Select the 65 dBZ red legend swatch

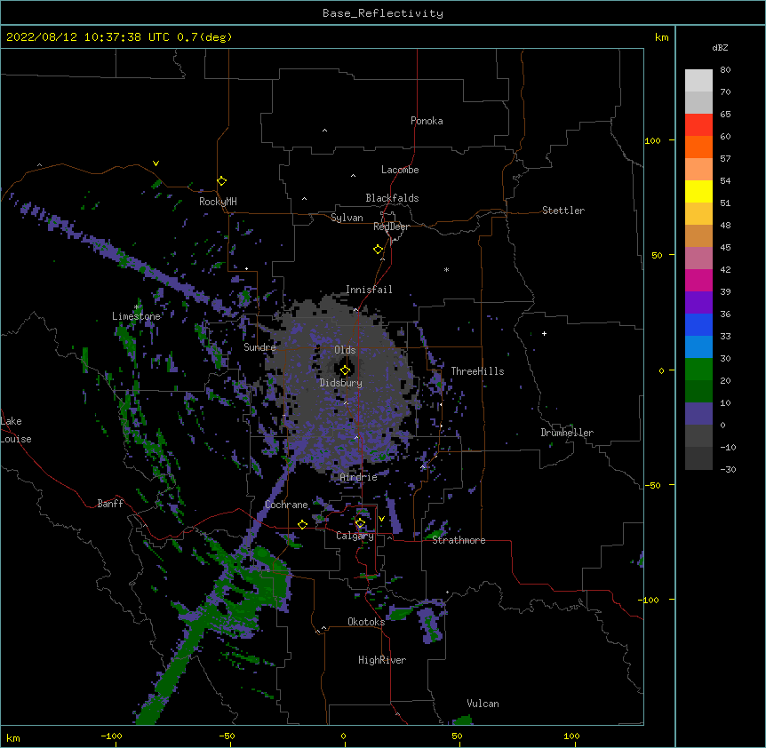(x=698, y=125)
